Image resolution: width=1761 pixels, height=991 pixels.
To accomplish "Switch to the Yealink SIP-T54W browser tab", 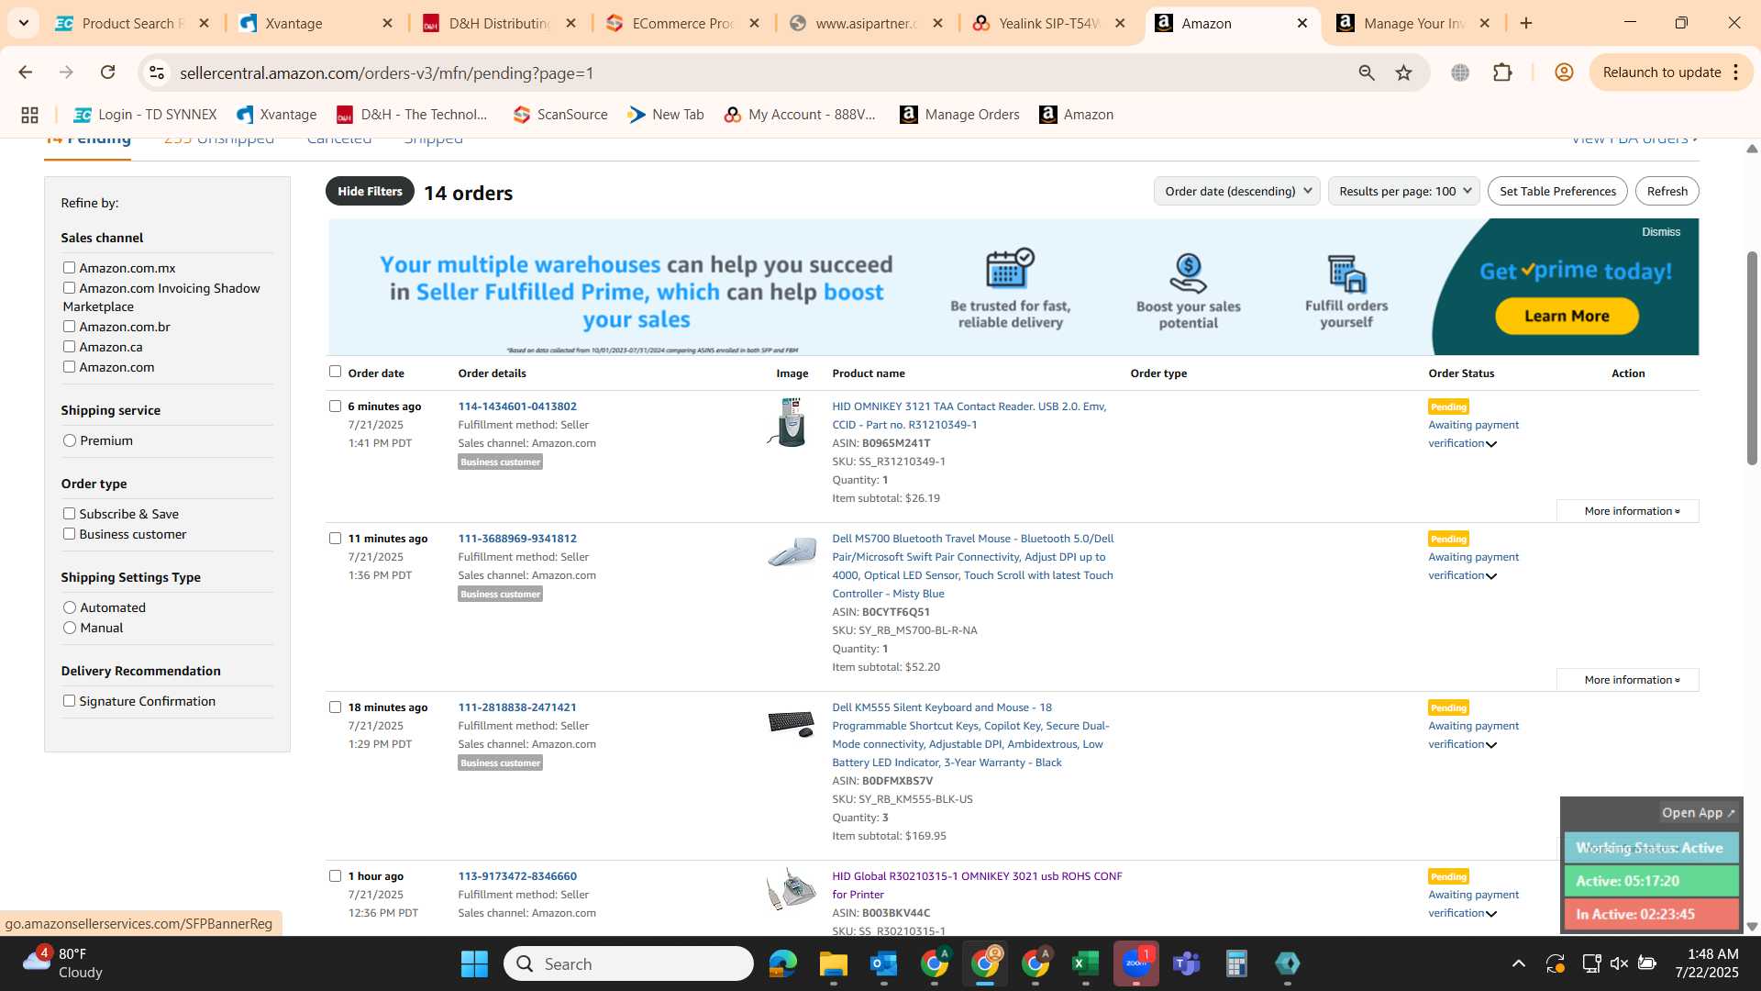I will (1048, 23).
